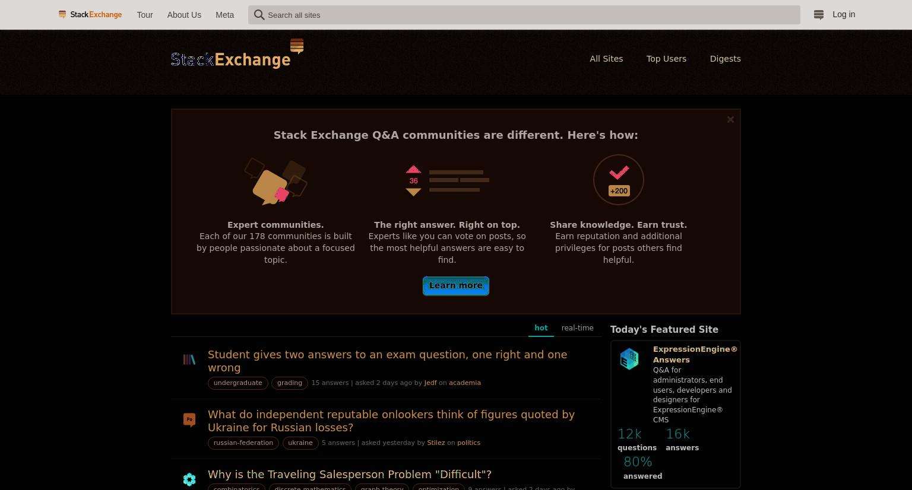Image resolution: width=912 pixels, height=490 pixels.
Task: Go to All Sites
Action: [606, 59]
